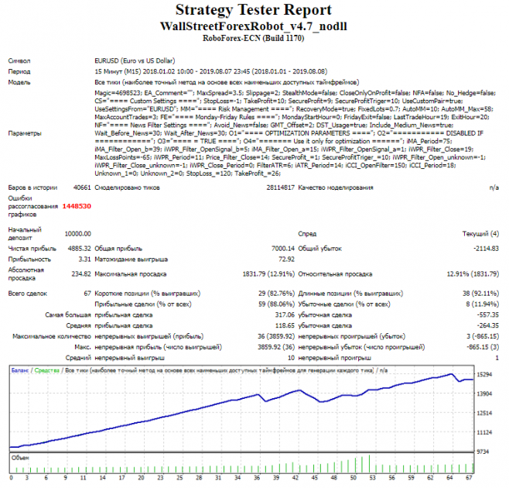This screenshot has height=488, width=509.
Task: Click the 15294 balance axis label
Action: coord(484,375)
